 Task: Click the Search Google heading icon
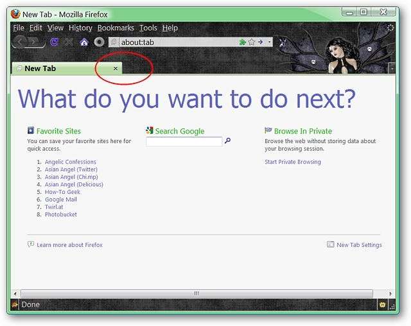[150, 130]
